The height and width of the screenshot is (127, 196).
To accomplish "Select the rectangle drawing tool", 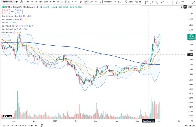I will pyautogui.click(x=146, y=3).
